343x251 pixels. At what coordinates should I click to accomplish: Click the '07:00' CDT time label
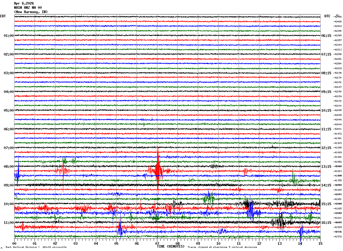9,148
